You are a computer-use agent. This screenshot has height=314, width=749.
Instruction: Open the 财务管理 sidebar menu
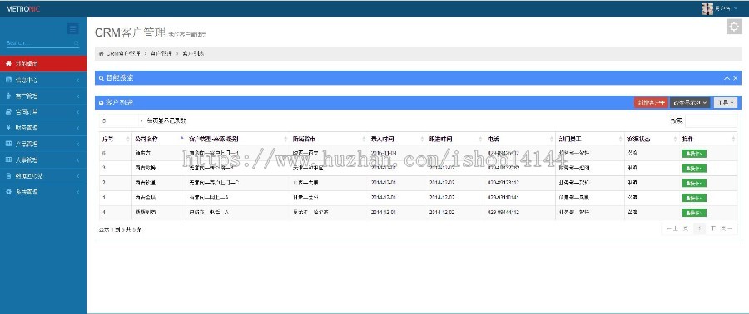pos(43,128)
